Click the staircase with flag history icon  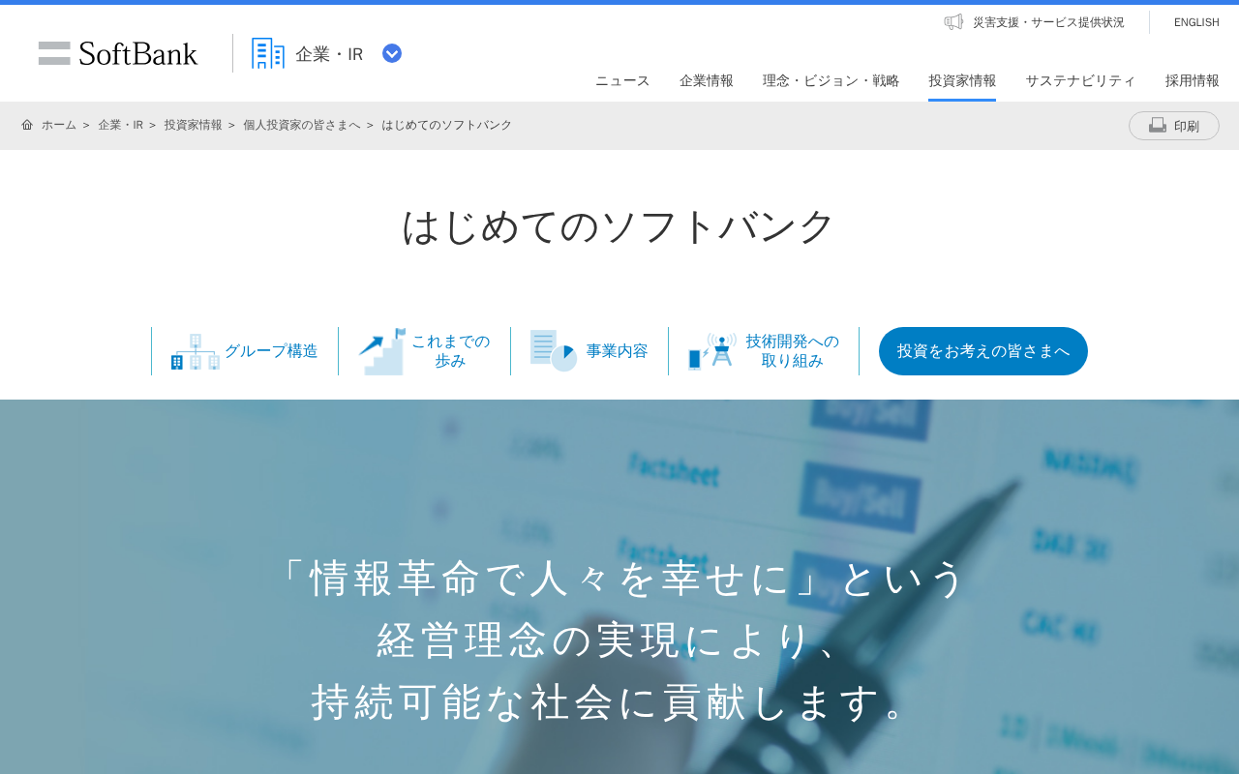click(x=382, y=351)
